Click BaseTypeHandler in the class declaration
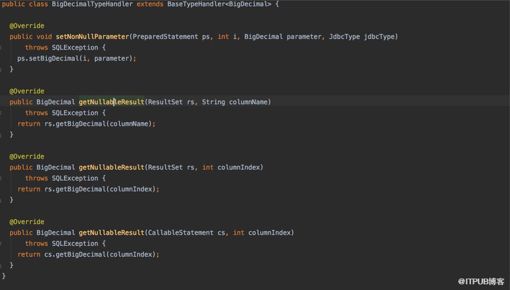Image resolution: width=510 pixels, height=290 pixels. click(196, 4)
